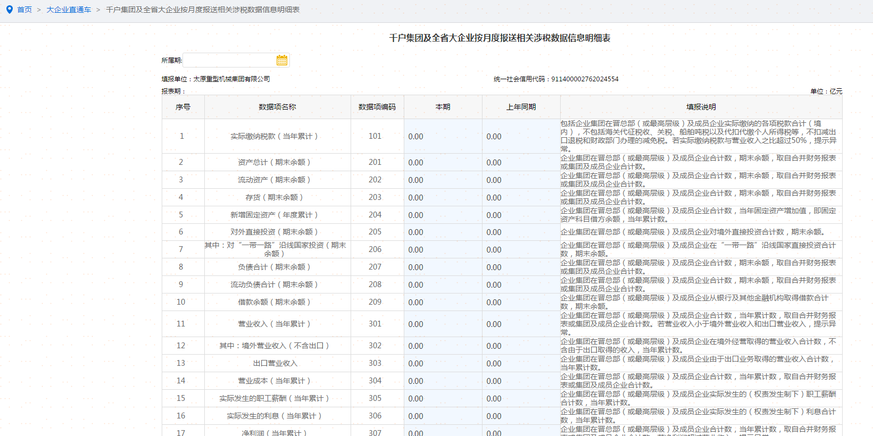
Task: Edit 本期 value for 营业收入 row
Action: point(443,324)
